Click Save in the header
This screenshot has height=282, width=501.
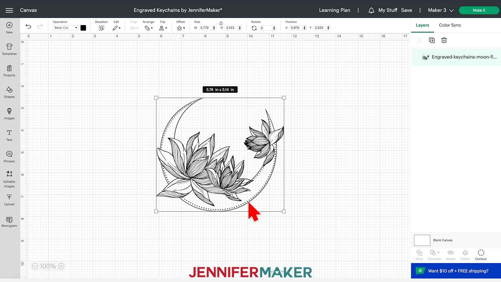[x=407, y=10]
